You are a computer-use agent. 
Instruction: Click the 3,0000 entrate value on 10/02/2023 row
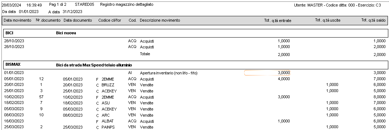tap(284, 97)
